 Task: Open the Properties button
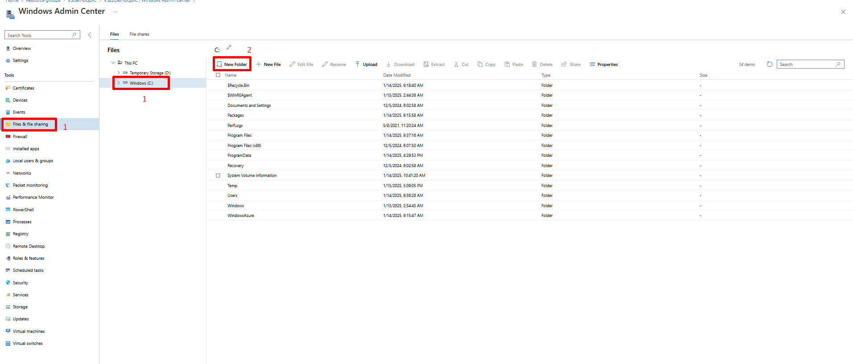coord(603,65)
